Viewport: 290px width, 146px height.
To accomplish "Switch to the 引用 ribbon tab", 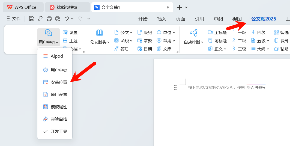I will [x=199, y=19].
